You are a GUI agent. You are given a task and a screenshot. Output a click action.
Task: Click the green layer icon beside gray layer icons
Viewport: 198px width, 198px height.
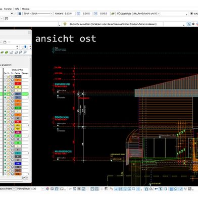(x=7, y=53)
